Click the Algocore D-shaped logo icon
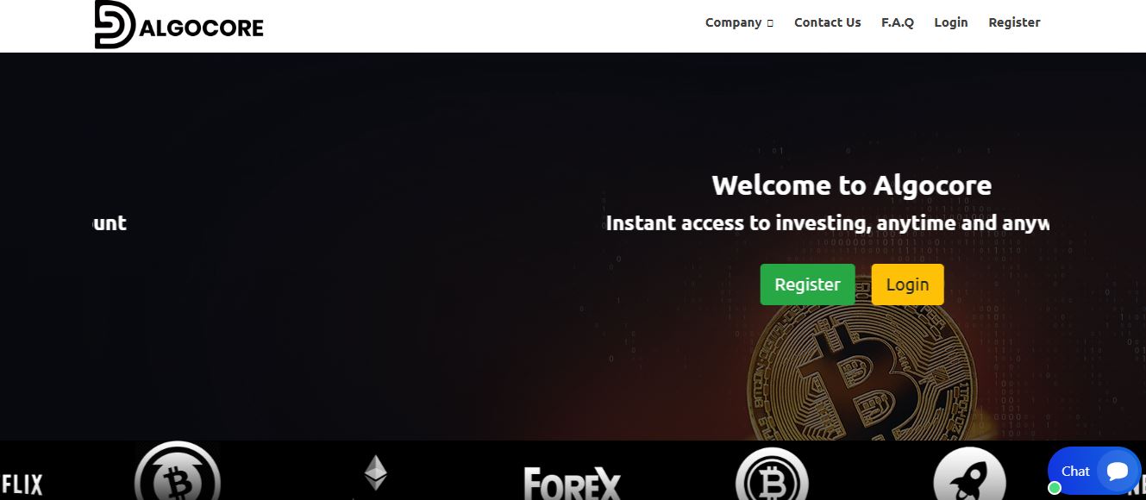The image size is (1146, 500). 115,24
